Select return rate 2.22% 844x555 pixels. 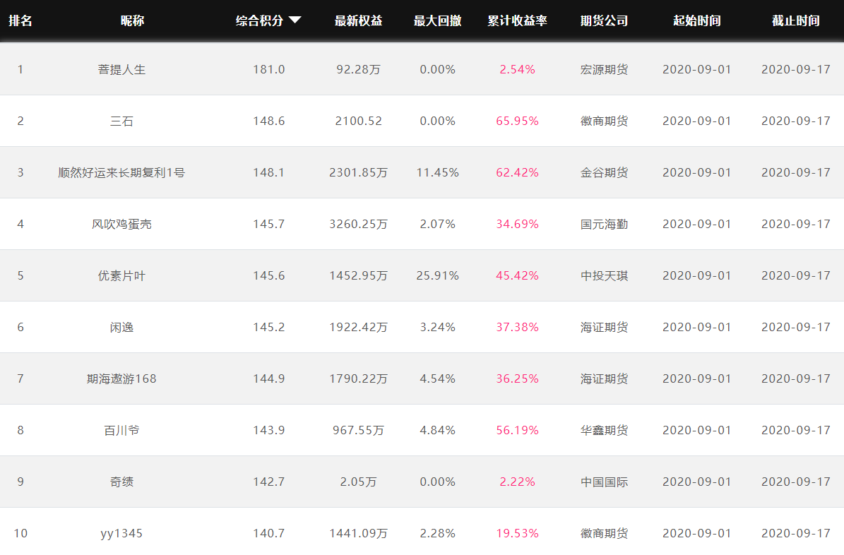[x=517, y=482]
